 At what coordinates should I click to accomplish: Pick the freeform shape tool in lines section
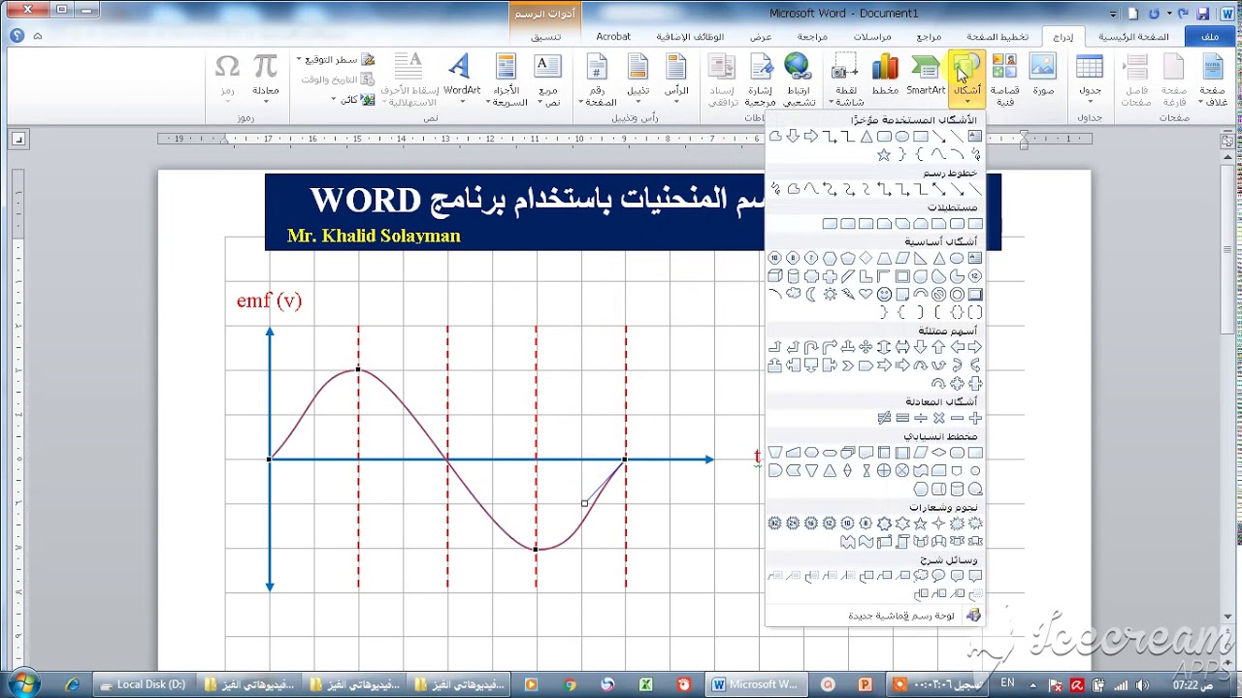pyautogui.click(x=793, y=188)
